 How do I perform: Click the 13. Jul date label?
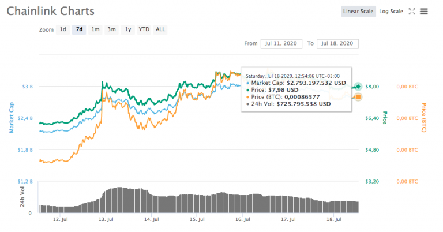[106, 219]
